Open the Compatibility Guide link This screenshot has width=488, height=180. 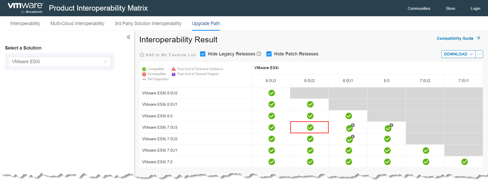455,38
